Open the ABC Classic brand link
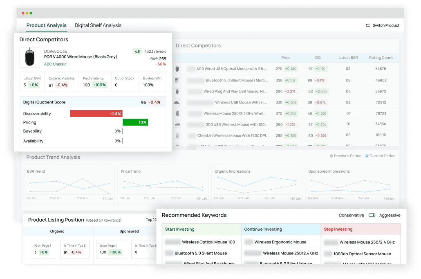Viewport: 421px width, 279px height. tap(55, 64)
